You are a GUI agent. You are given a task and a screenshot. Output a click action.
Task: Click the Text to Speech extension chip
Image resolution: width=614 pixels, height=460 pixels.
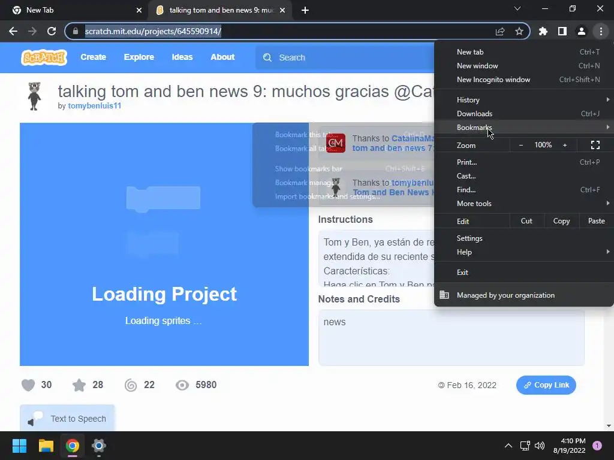tap(67, 418)
